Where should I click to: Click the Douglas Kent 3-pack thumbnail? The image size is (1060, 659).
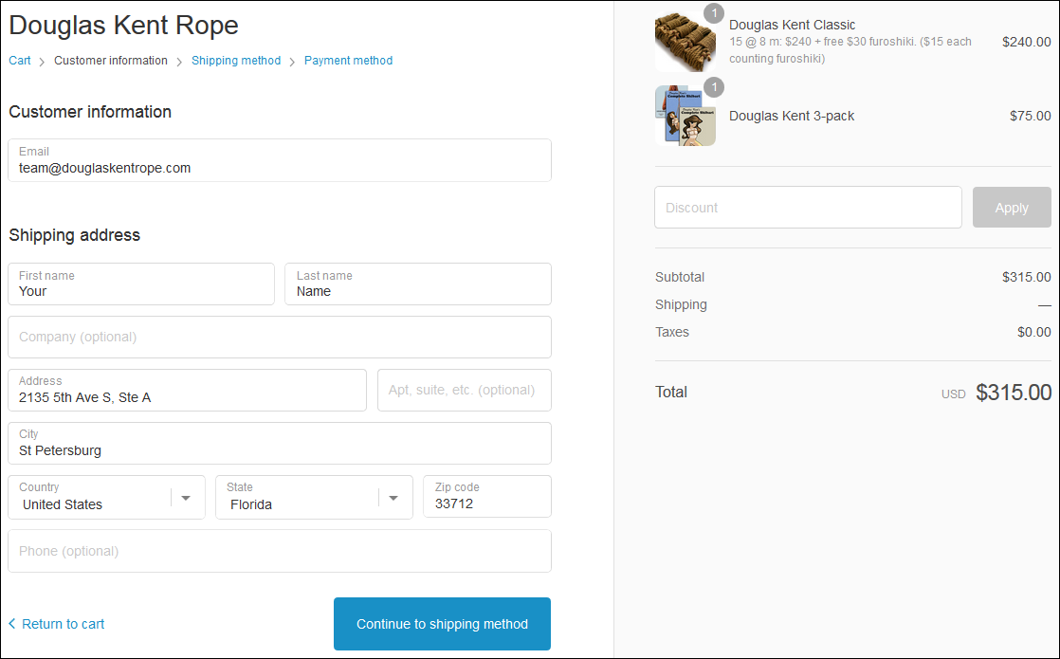685,116
